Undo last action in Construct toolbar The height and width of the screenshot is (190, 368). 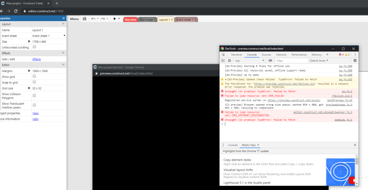[93, 19]
